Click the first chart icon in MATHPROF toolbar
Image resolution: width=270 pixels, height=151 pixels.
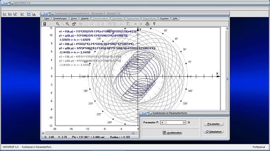click(x=5, y=14)
